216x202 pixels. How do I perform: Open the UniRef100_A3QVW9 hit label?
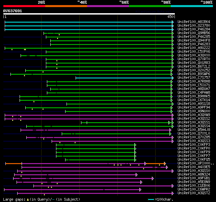[194, 115]
